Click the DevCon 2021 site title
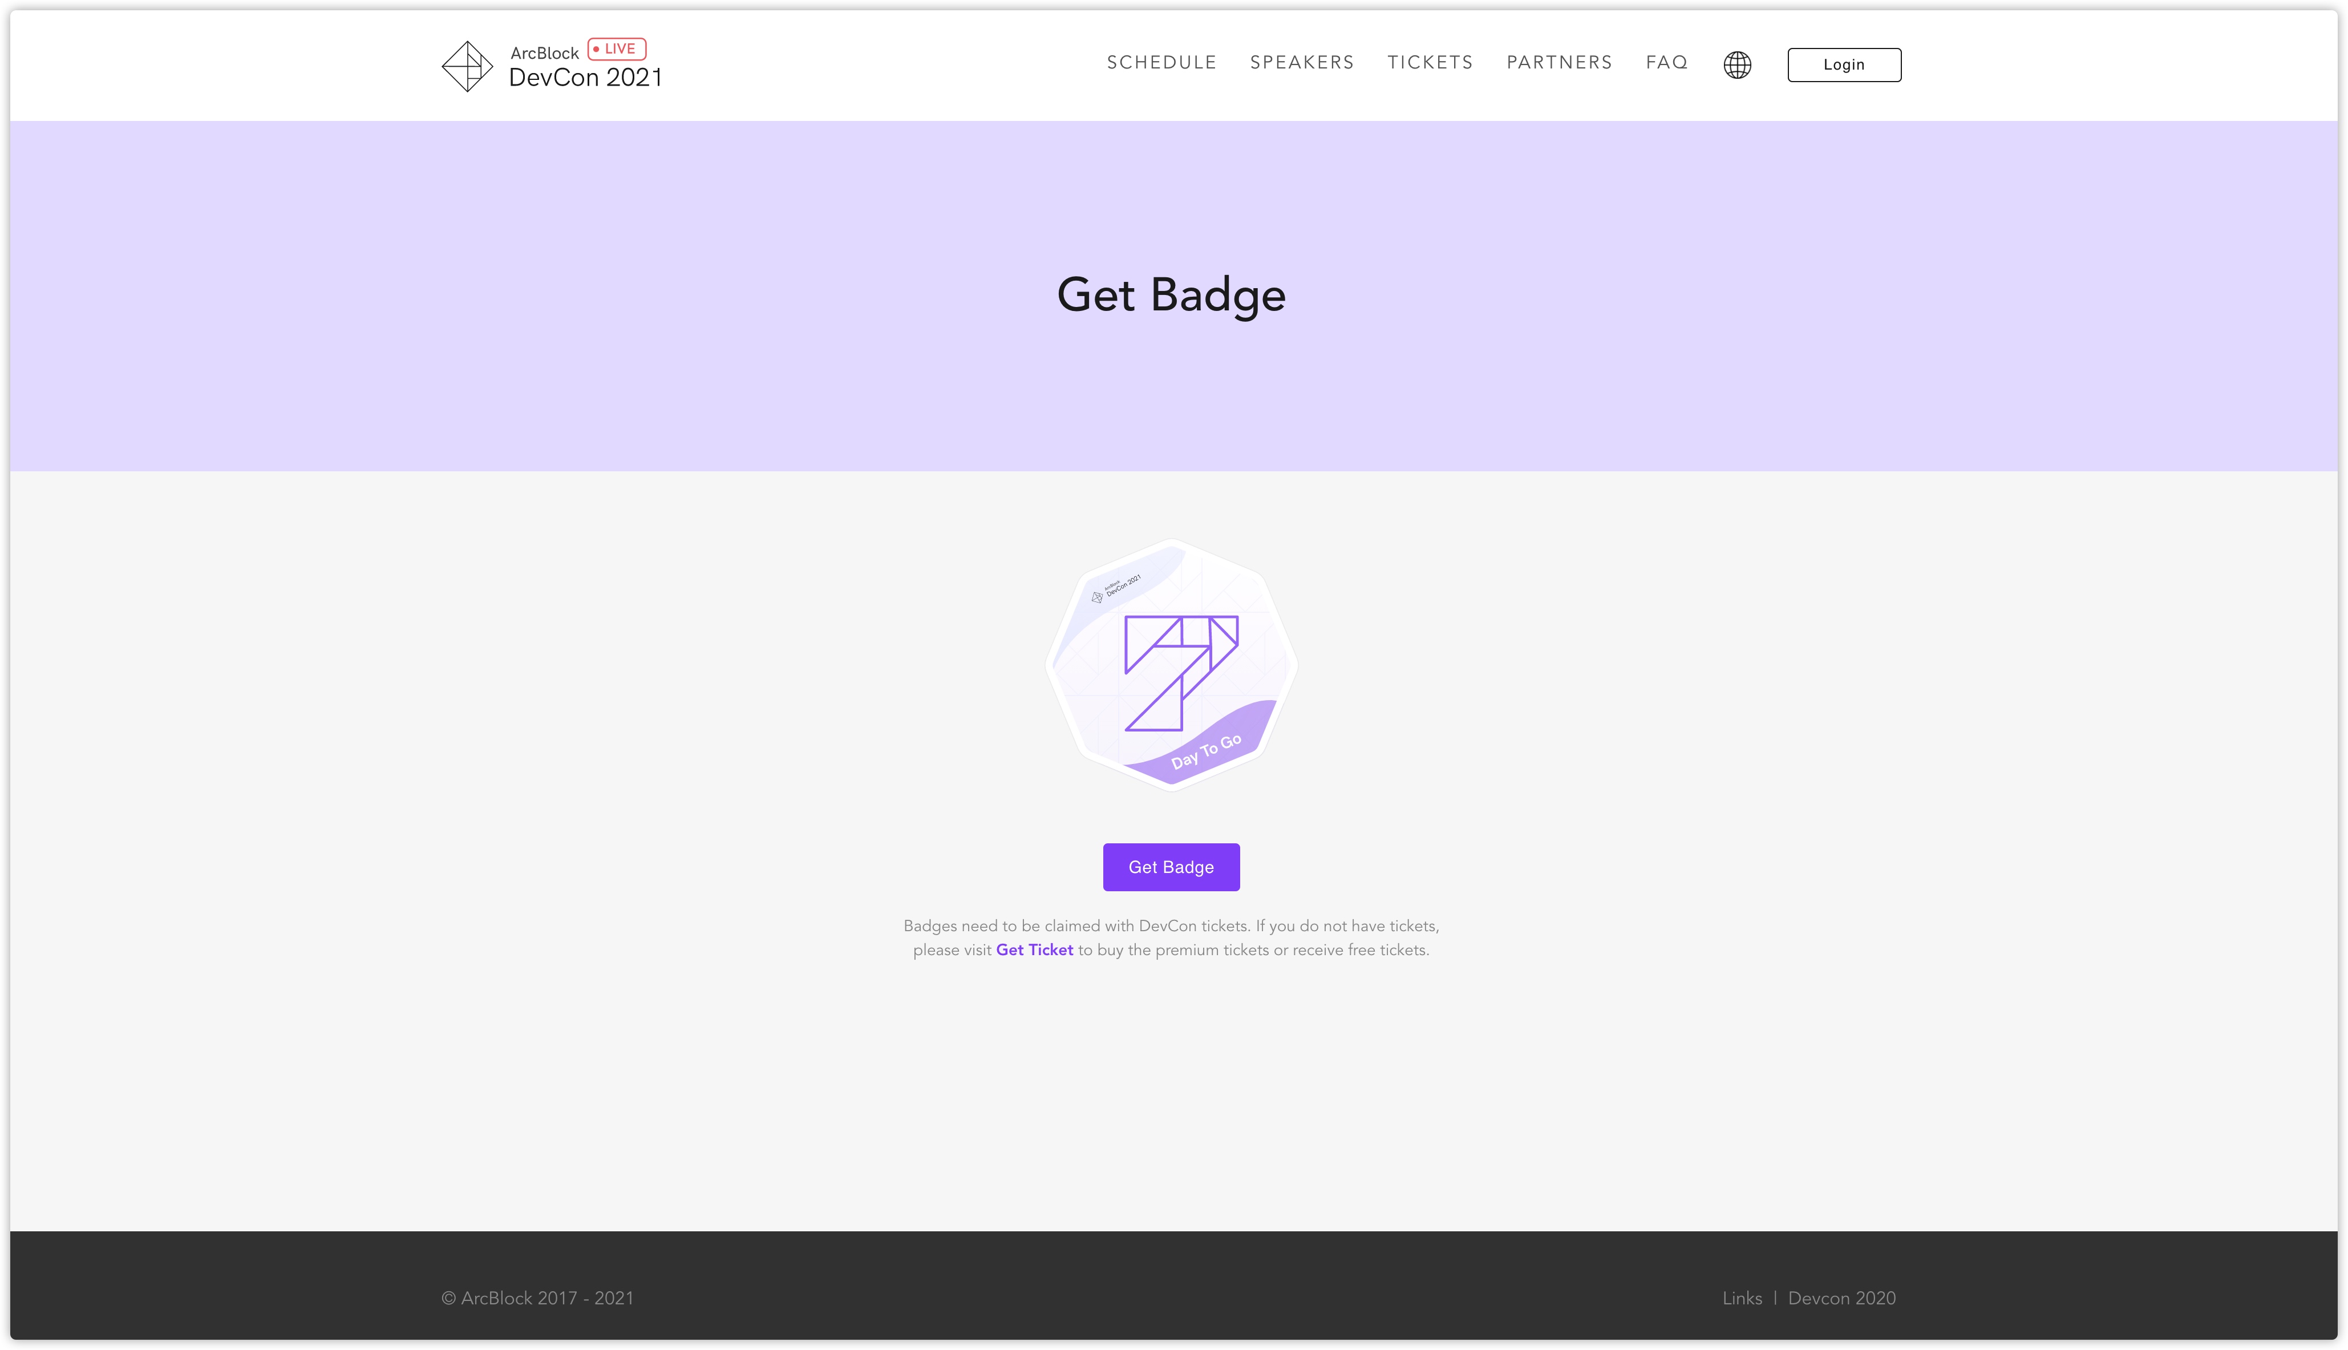The image size is (2348, 1350). pos(585,78)
